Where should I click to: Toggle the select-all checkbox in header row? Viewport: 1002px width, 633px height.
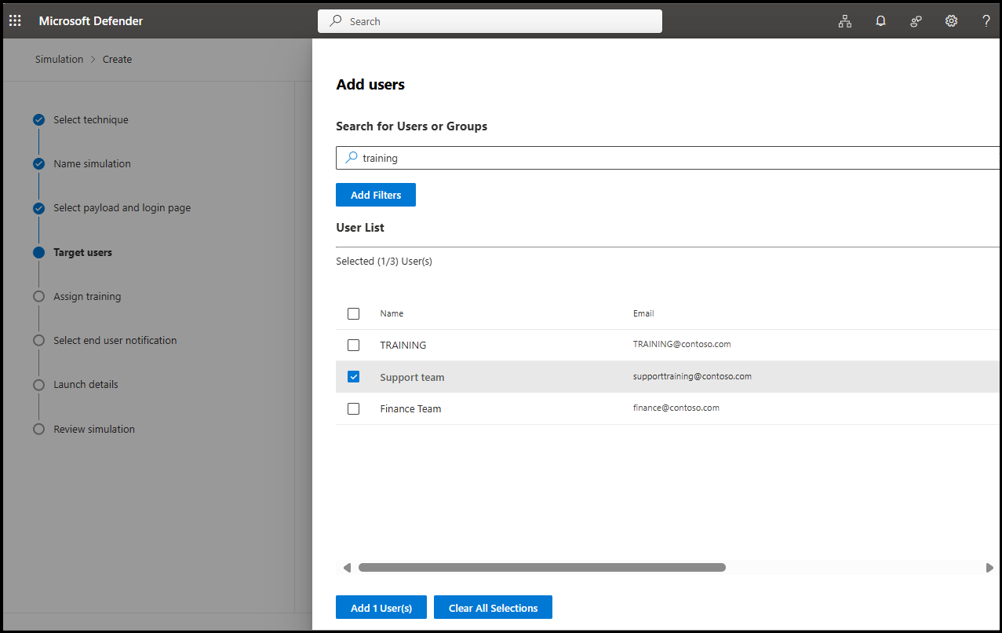(353, 313)
